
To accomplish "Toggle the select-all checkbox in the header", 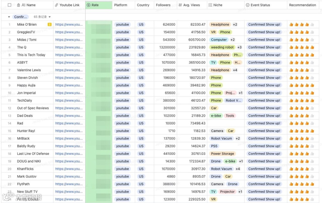I will point(10,5).
